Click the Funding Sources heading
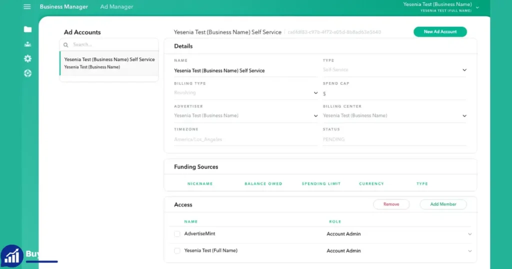512x269 pixels. (x=196, y=167)
